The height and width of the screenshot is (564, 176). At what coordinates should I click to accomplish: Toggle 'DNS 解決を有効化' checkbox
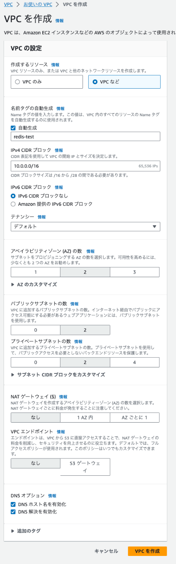[13, 512]
